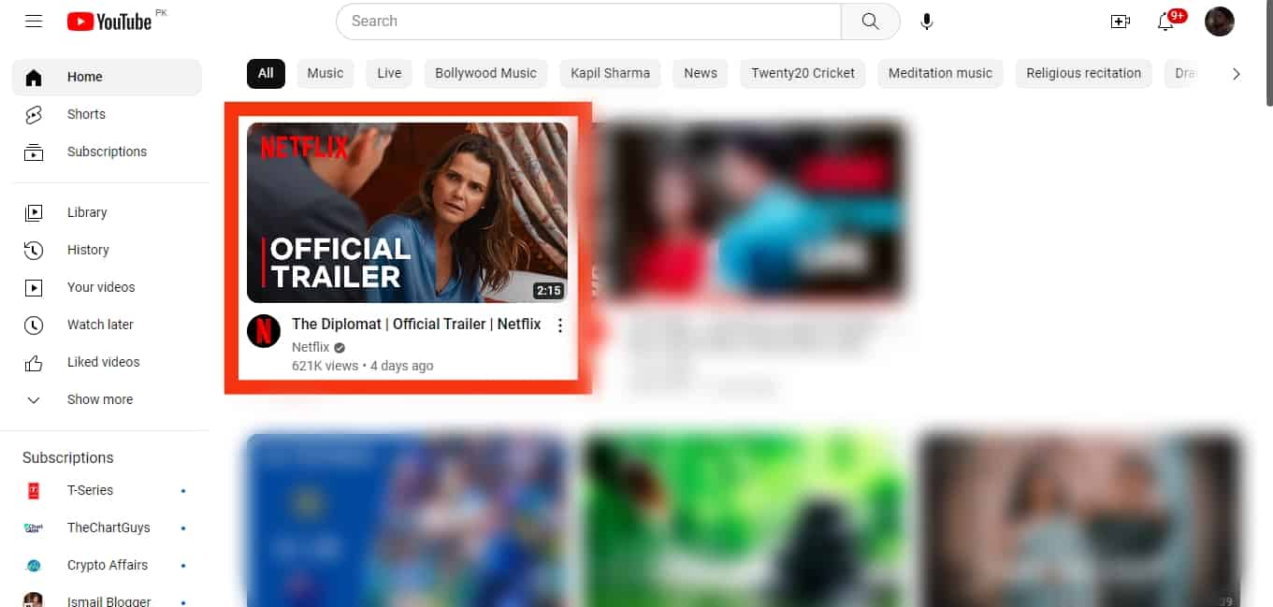Open Your videos in the sidebar
This screenshot has width=1273, height=607.
(107, 288)
